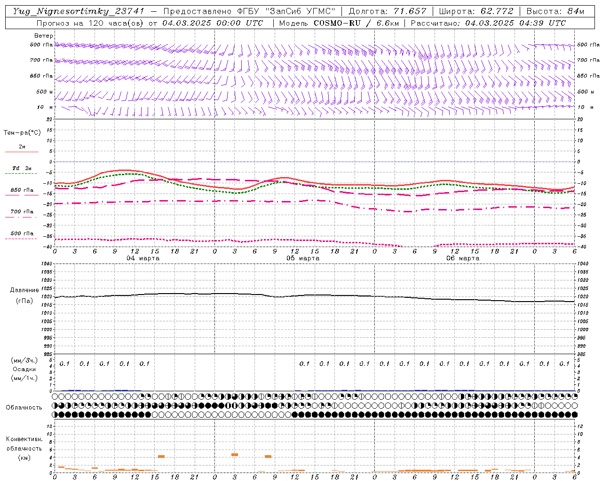This screenshot has height=481, width=602.
Task: Click the 1040 tick on left pressure axis
Action: click(x=46, y=264)
